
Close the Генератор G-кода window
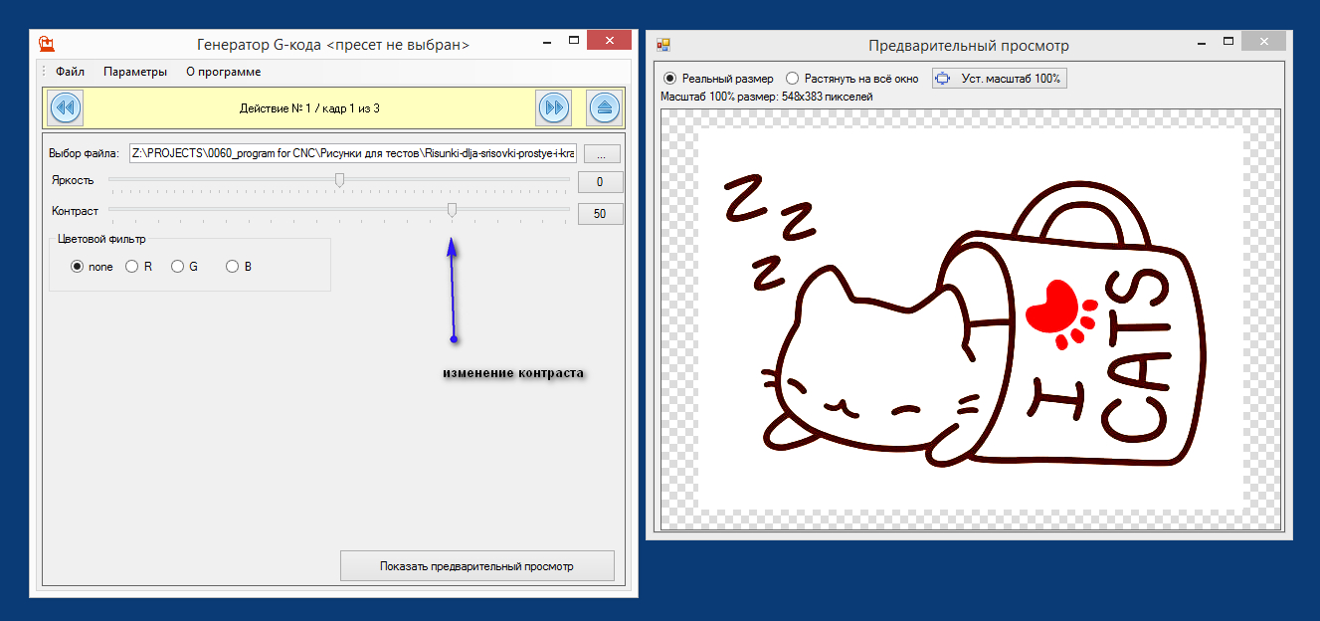[609, 42]
